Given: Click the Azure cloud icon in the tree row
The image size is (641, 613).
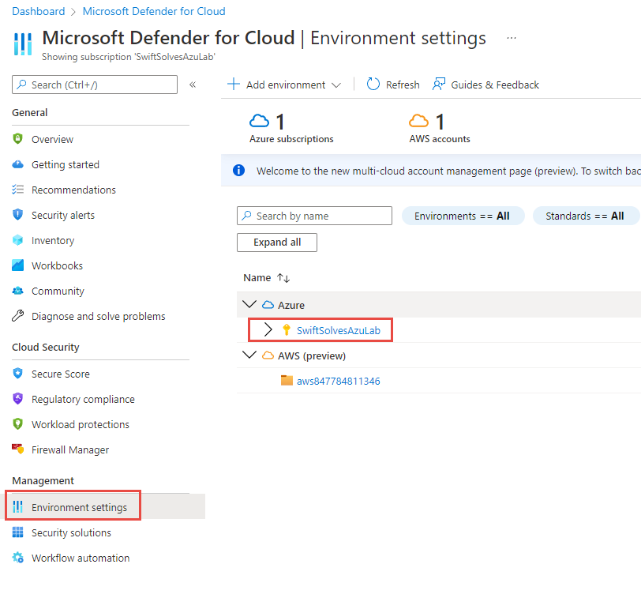Looking at the screenshot, I should [x=268, y=305].
